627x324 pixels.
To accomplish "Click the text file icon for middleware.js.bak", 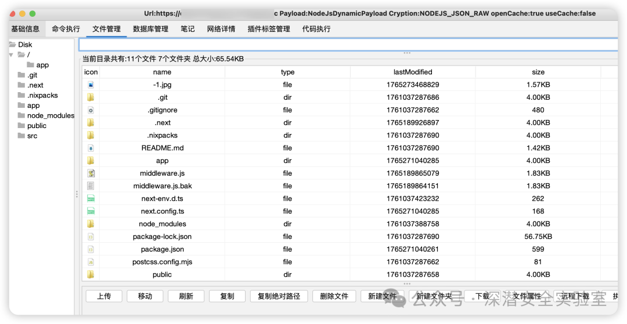I will click(91, 186).
